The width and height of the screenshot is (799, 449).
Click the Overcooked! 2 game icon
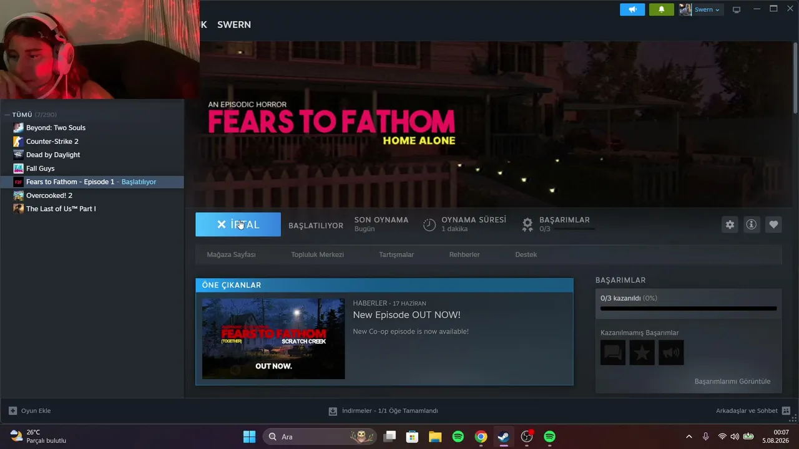19,195
